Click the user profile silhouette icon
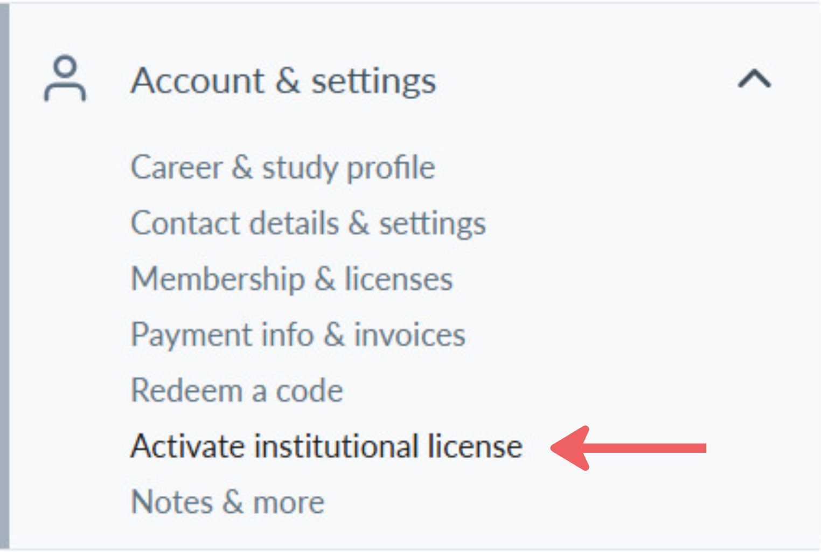The width and height of the screenshot is (821, 552). click(x=65, y=79)
